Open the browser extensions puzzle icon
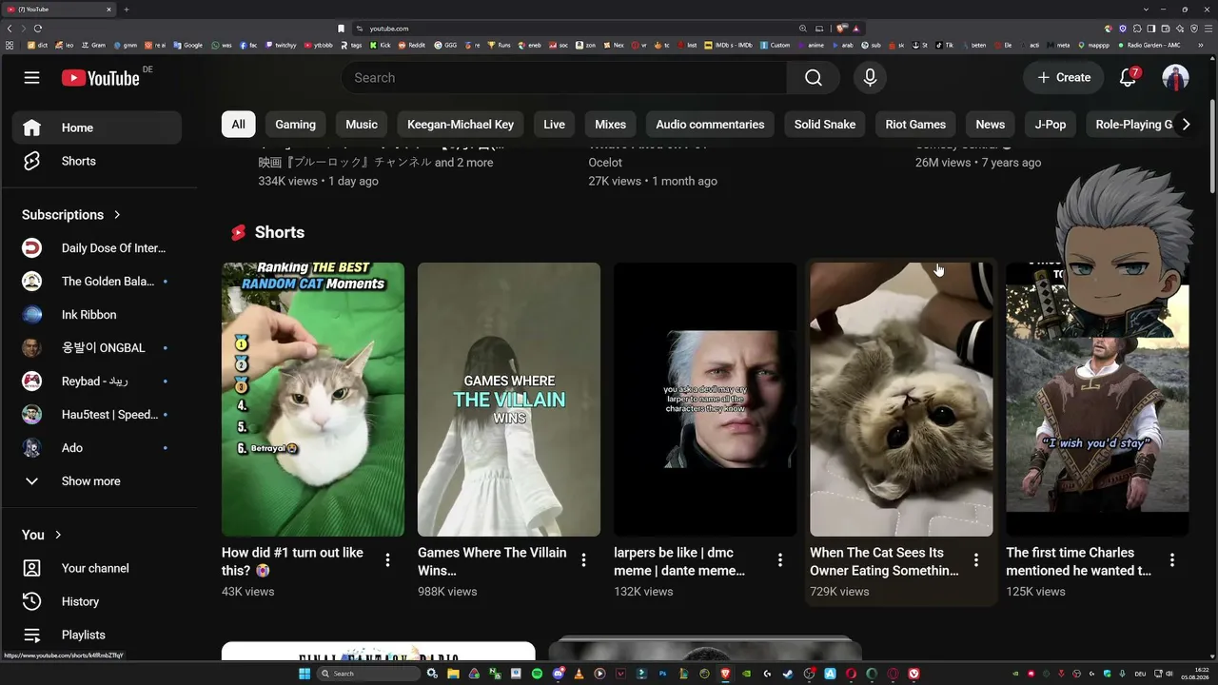This screenshot has width=1218, height=685. (x=1137, y=29)
